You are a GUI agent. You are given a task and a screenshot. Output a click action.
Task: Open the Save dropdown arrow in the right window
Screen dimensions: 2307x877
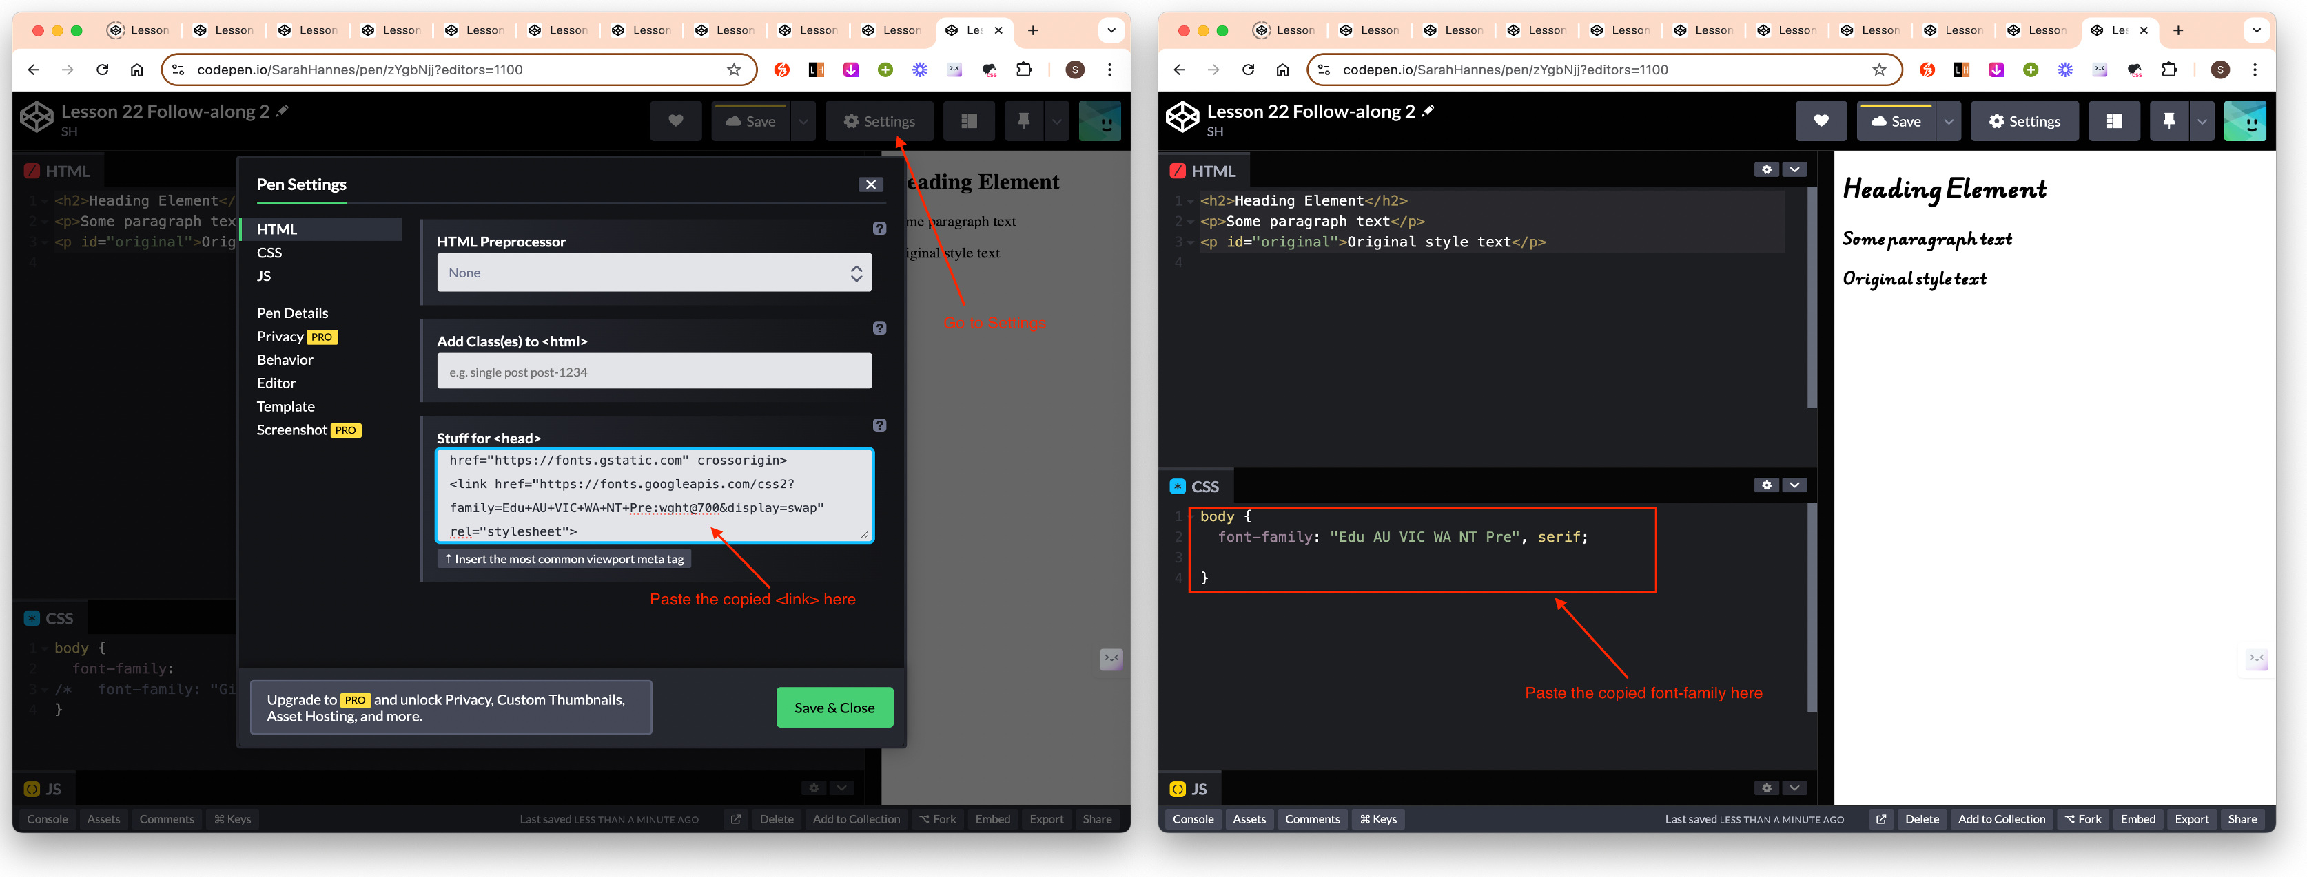click(x=1948, y=122)
